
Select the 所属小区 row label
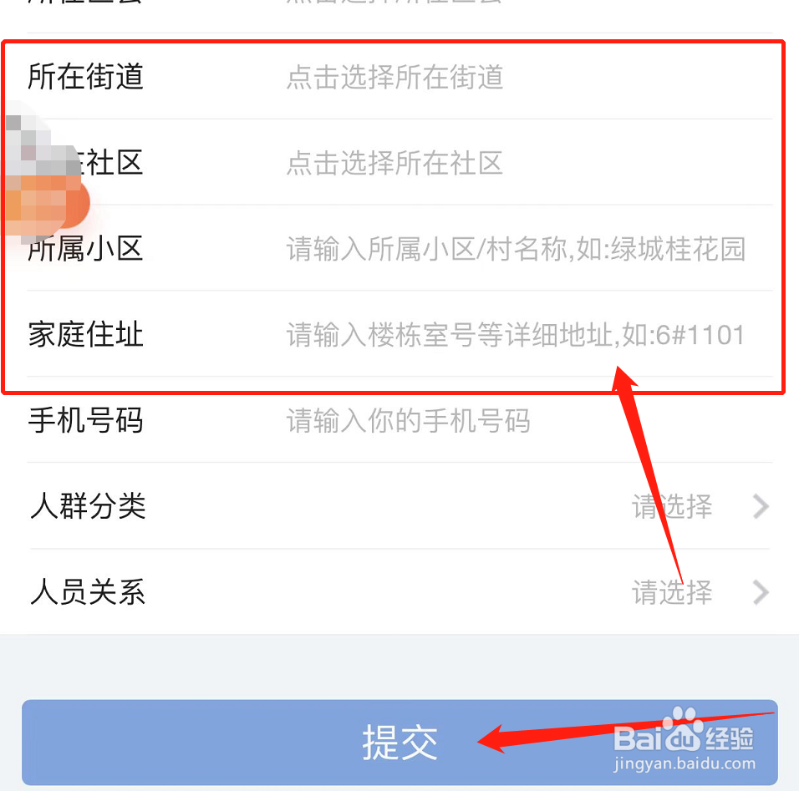85,249
